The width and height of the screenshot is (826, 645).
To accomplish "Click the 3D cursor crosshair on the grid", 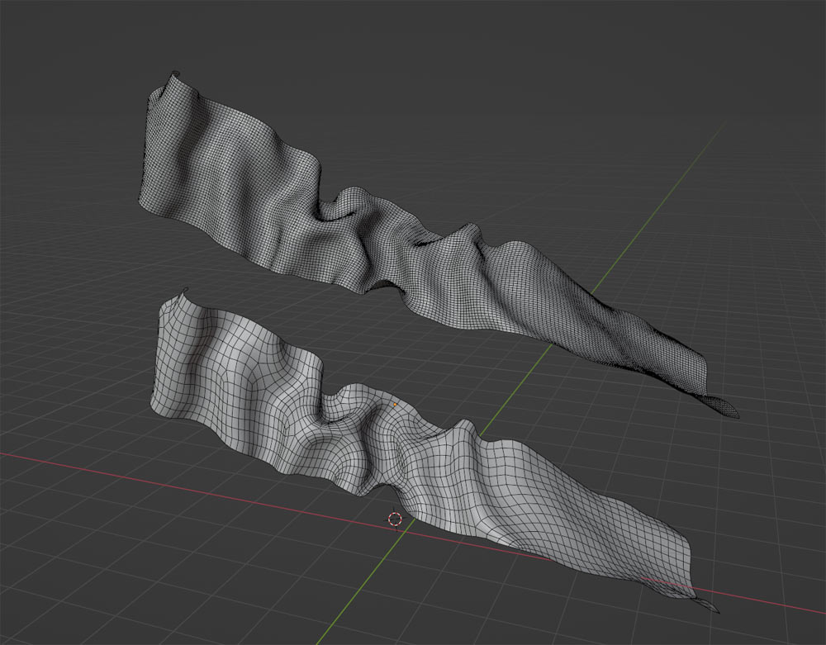I will [395, 519].
